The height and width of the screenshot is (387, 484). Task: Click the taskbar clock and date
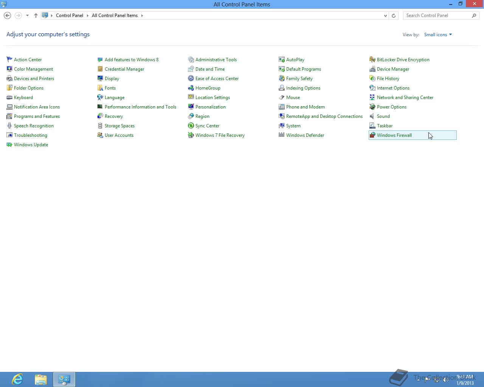coord(465,380)
